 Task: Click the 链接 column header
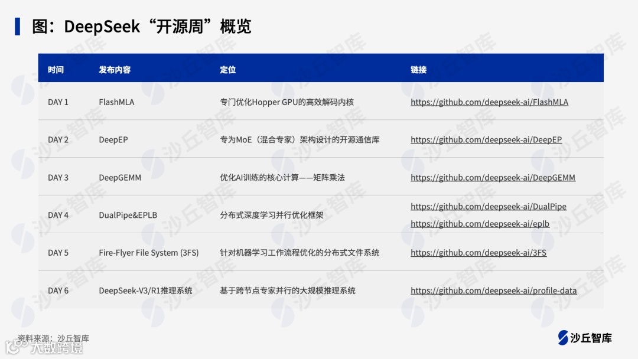pyautogui.click(x=418, y=70)
